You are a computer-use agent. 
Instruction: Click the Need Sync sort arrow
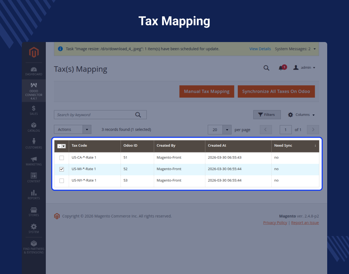click(315, 145)
